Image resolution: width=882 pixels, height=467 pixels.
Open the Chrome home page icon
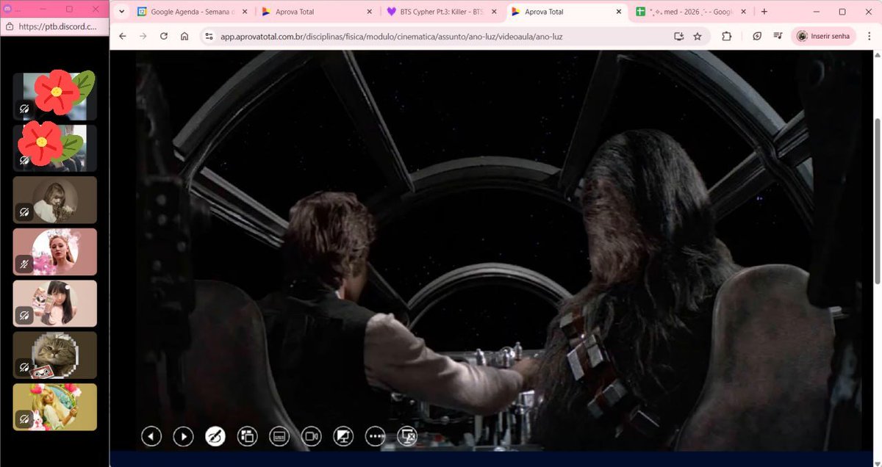pyautogui.click(x=184, y=36)
